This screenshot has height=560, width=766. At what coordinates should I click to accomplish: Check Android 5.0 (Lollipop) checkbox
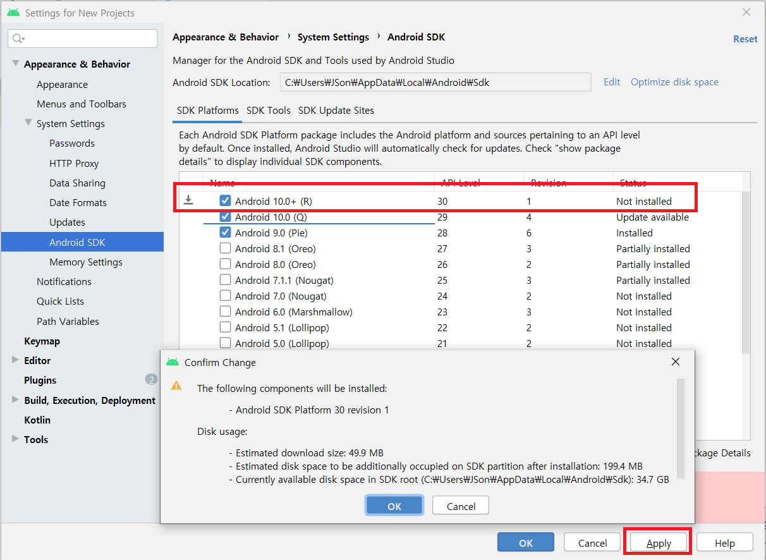click(225, 343)
